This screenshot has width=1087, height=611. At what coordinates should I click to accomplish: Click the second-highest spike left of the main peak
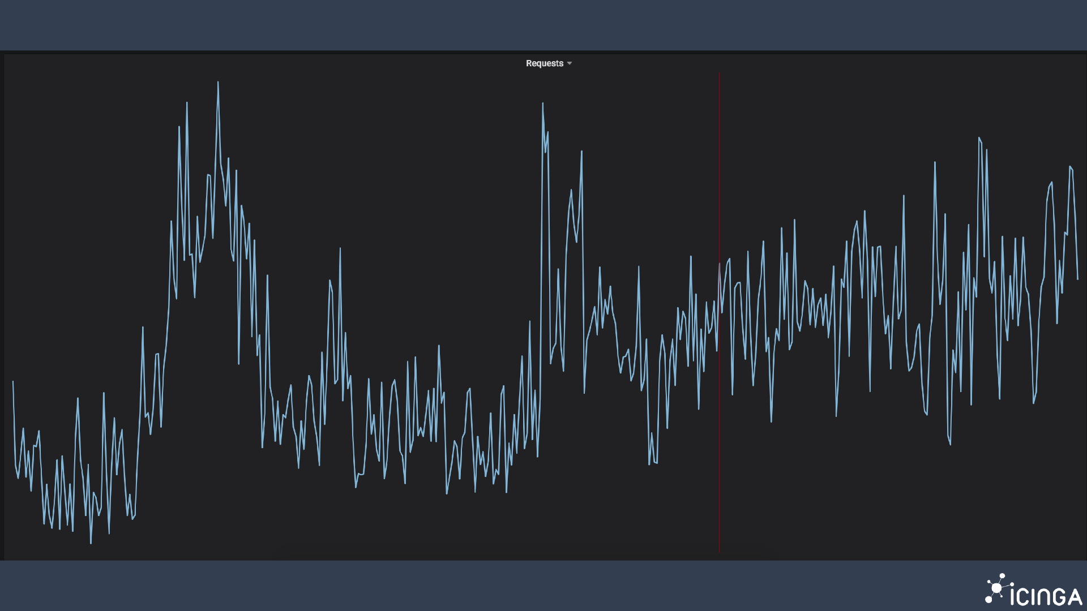(x=187, y=103)
